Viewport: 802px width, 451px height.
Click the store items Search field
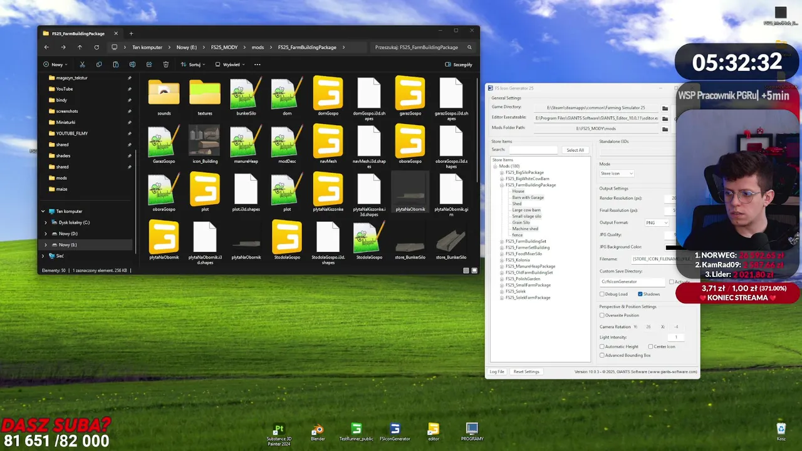pos(533,150)
